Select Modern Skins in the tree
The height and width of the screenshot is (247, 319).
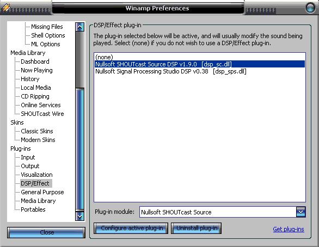click(x=38, y=140)
